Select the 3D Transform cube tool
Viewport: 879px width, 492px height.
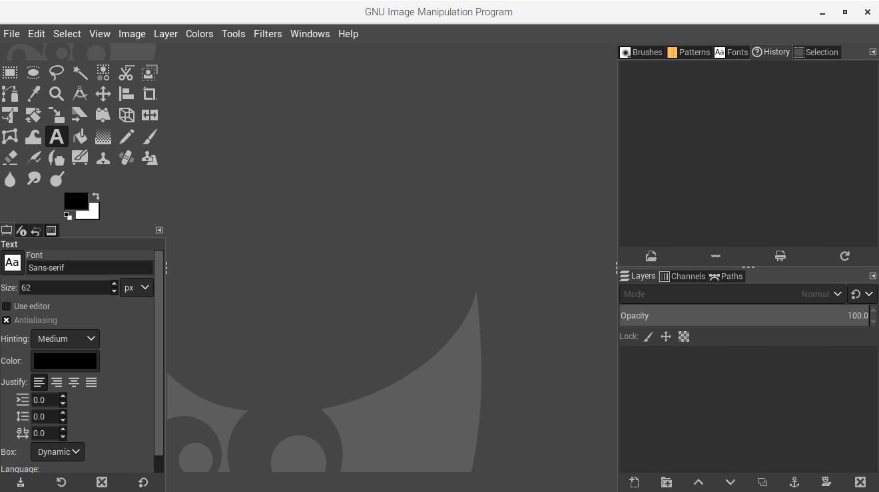pos(127,115)
